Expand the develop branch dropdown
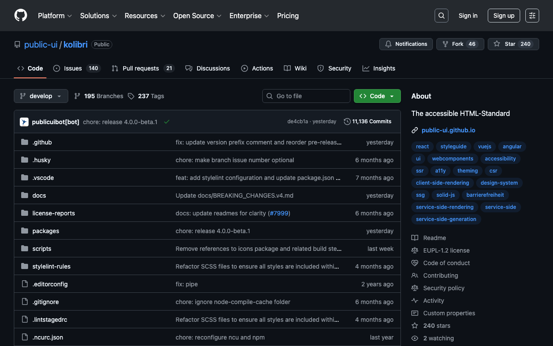553x346 pixels. click(41, 96)
